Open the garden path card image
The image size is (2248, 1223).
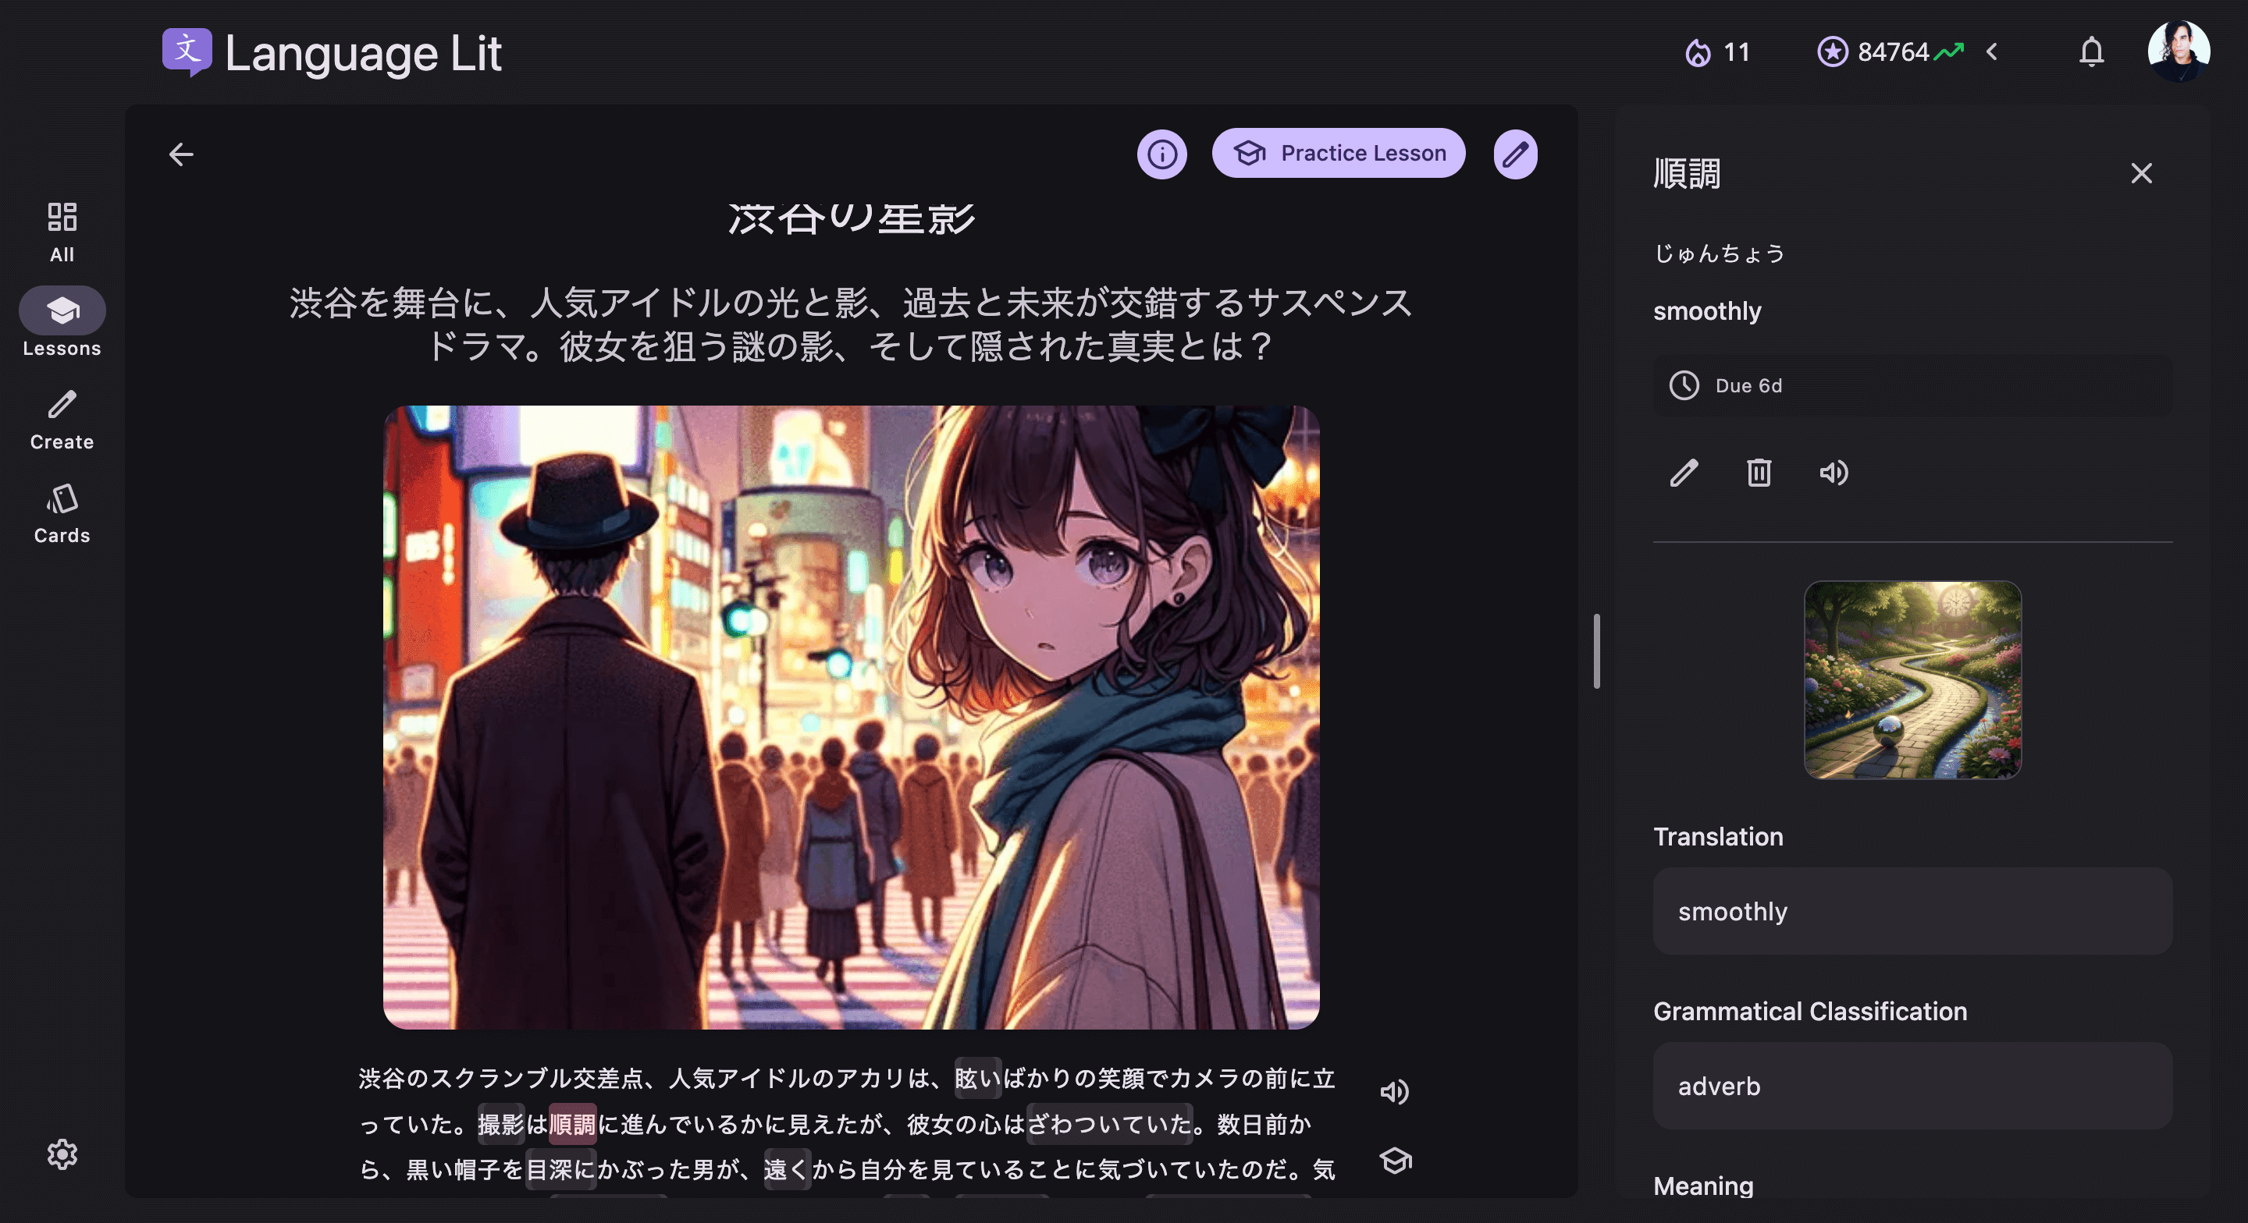click(1912, 679)
